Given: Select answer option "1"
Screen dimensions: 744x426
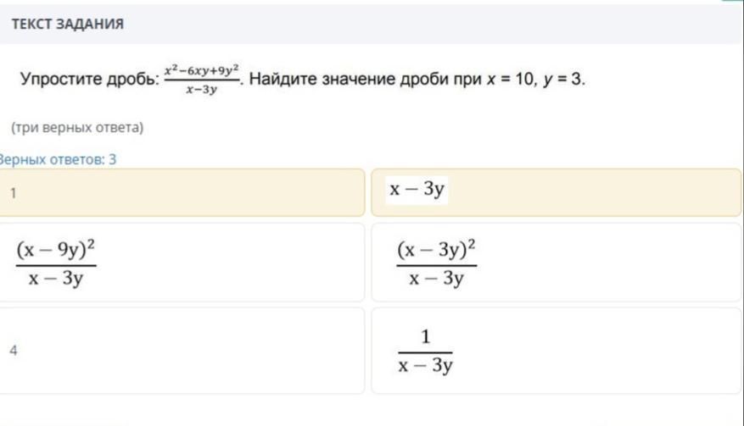Looking at the screenshot, I should point(182,193).
